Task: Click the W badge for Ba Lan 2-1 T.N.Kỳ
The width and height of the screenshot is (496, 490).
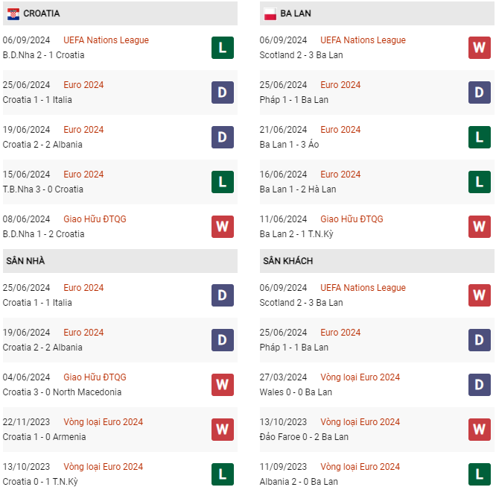Action: coord(479,227)
